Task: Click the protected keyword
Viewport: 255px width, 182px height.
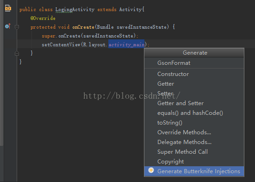Action: point(43,27)
